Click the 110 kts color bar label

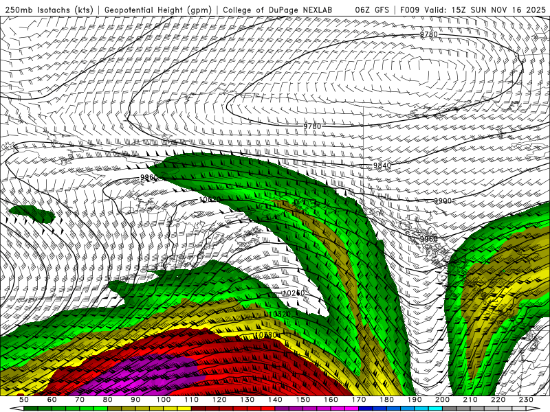pos(192,400)
